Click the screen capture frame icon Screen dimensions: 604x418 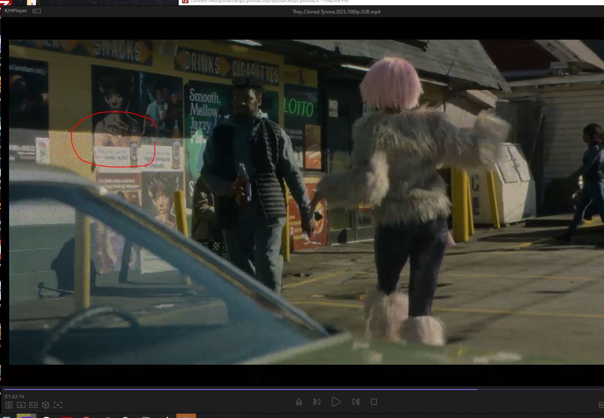click(x=58, y=405)
